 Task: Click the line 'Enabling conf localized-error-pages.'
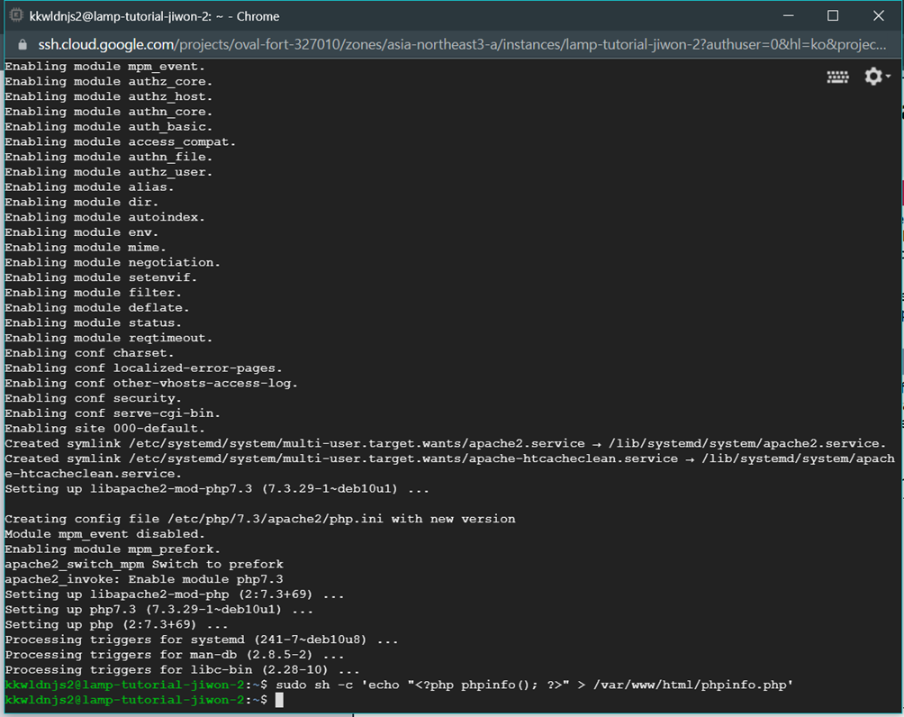[x=143, y=368]
